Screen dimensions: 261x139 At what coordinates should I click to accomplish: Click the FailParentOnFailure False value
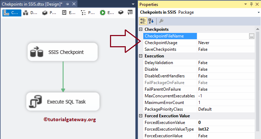[x=203, y=89]
